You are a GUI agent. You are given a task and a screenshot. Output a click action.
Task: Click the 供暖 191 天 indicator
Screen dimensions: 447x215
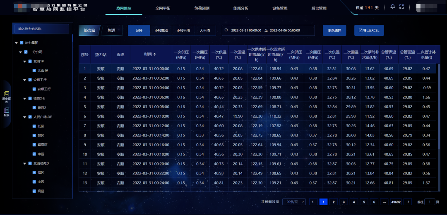(367, 8)
